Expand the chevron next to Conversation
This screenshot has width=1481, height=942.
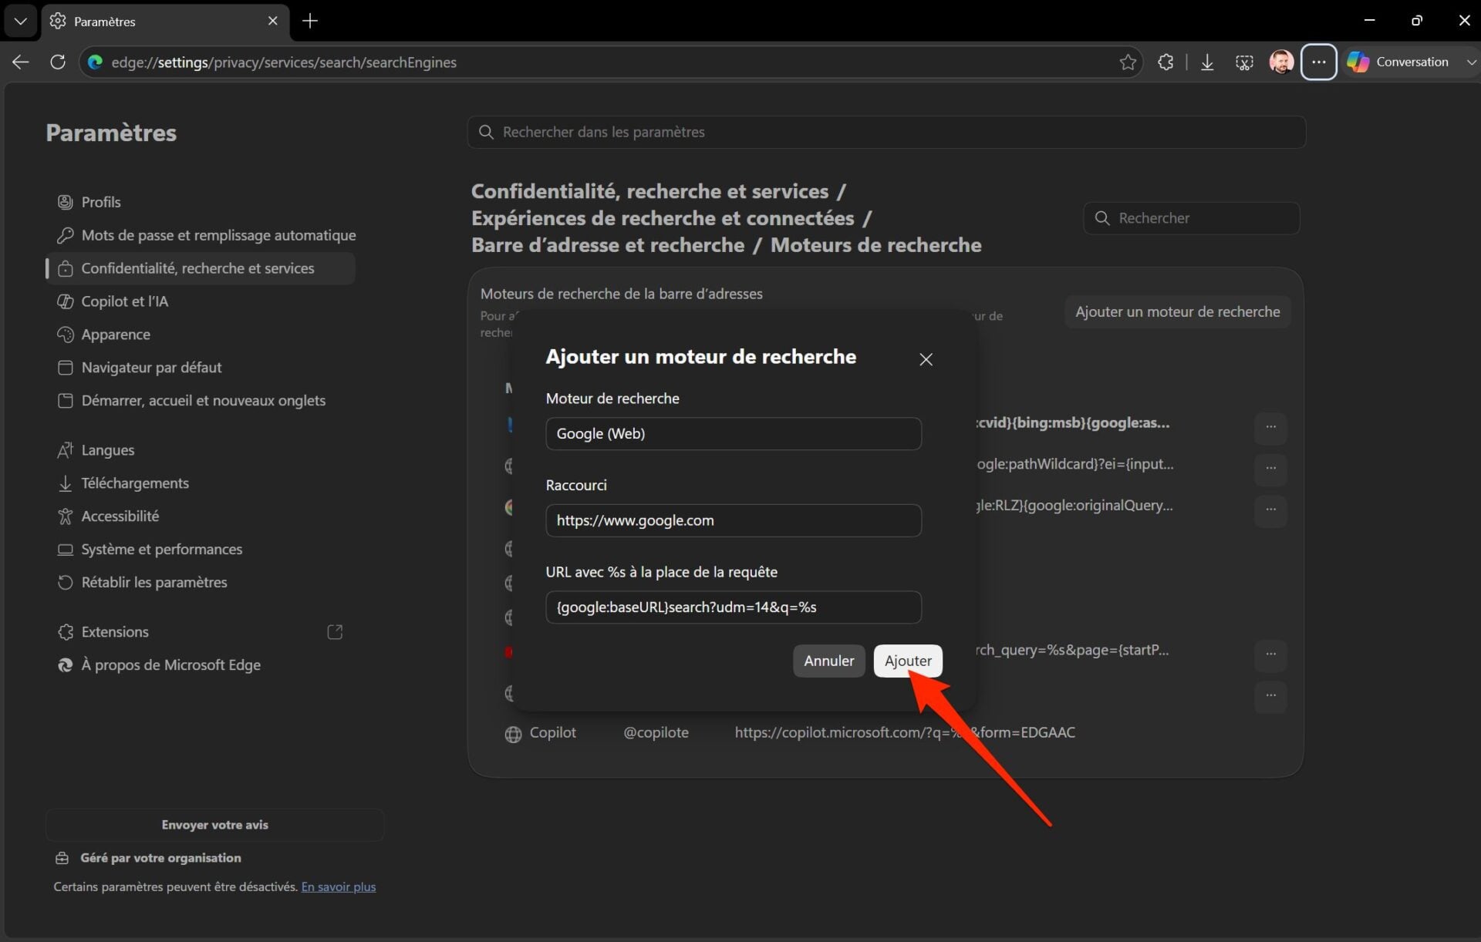point(1470,62)
